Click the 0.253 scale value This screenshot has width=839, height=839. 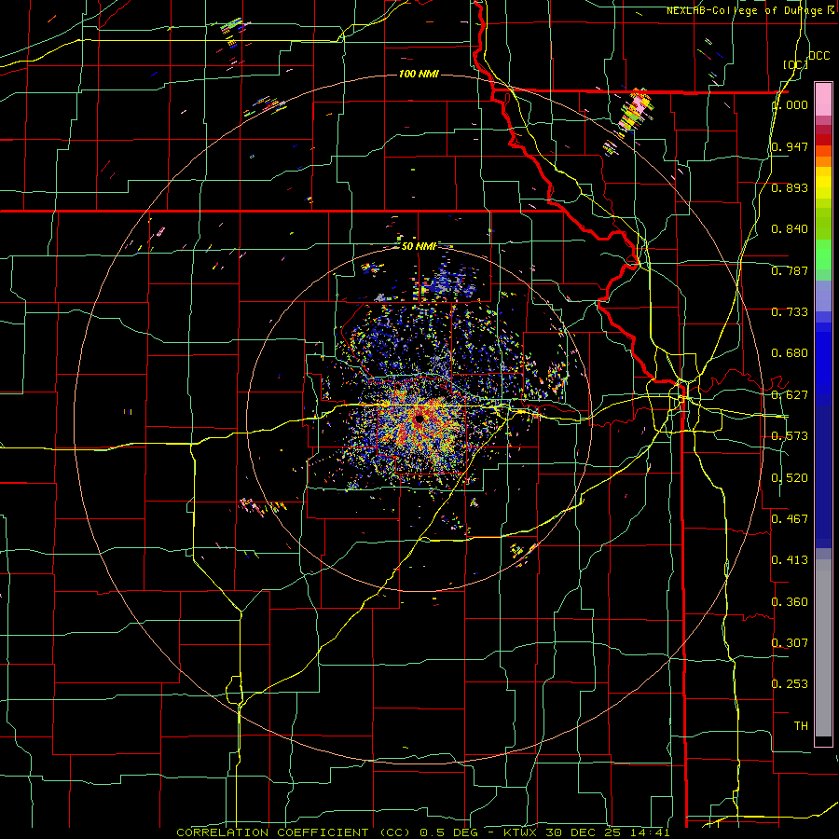(790, 684)
